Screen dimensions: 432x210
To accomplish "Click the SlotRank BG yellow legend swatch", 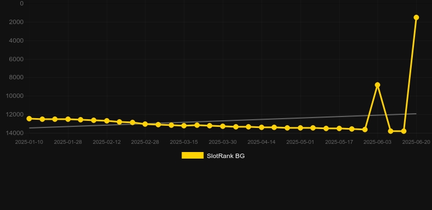I will pos(192,155).
